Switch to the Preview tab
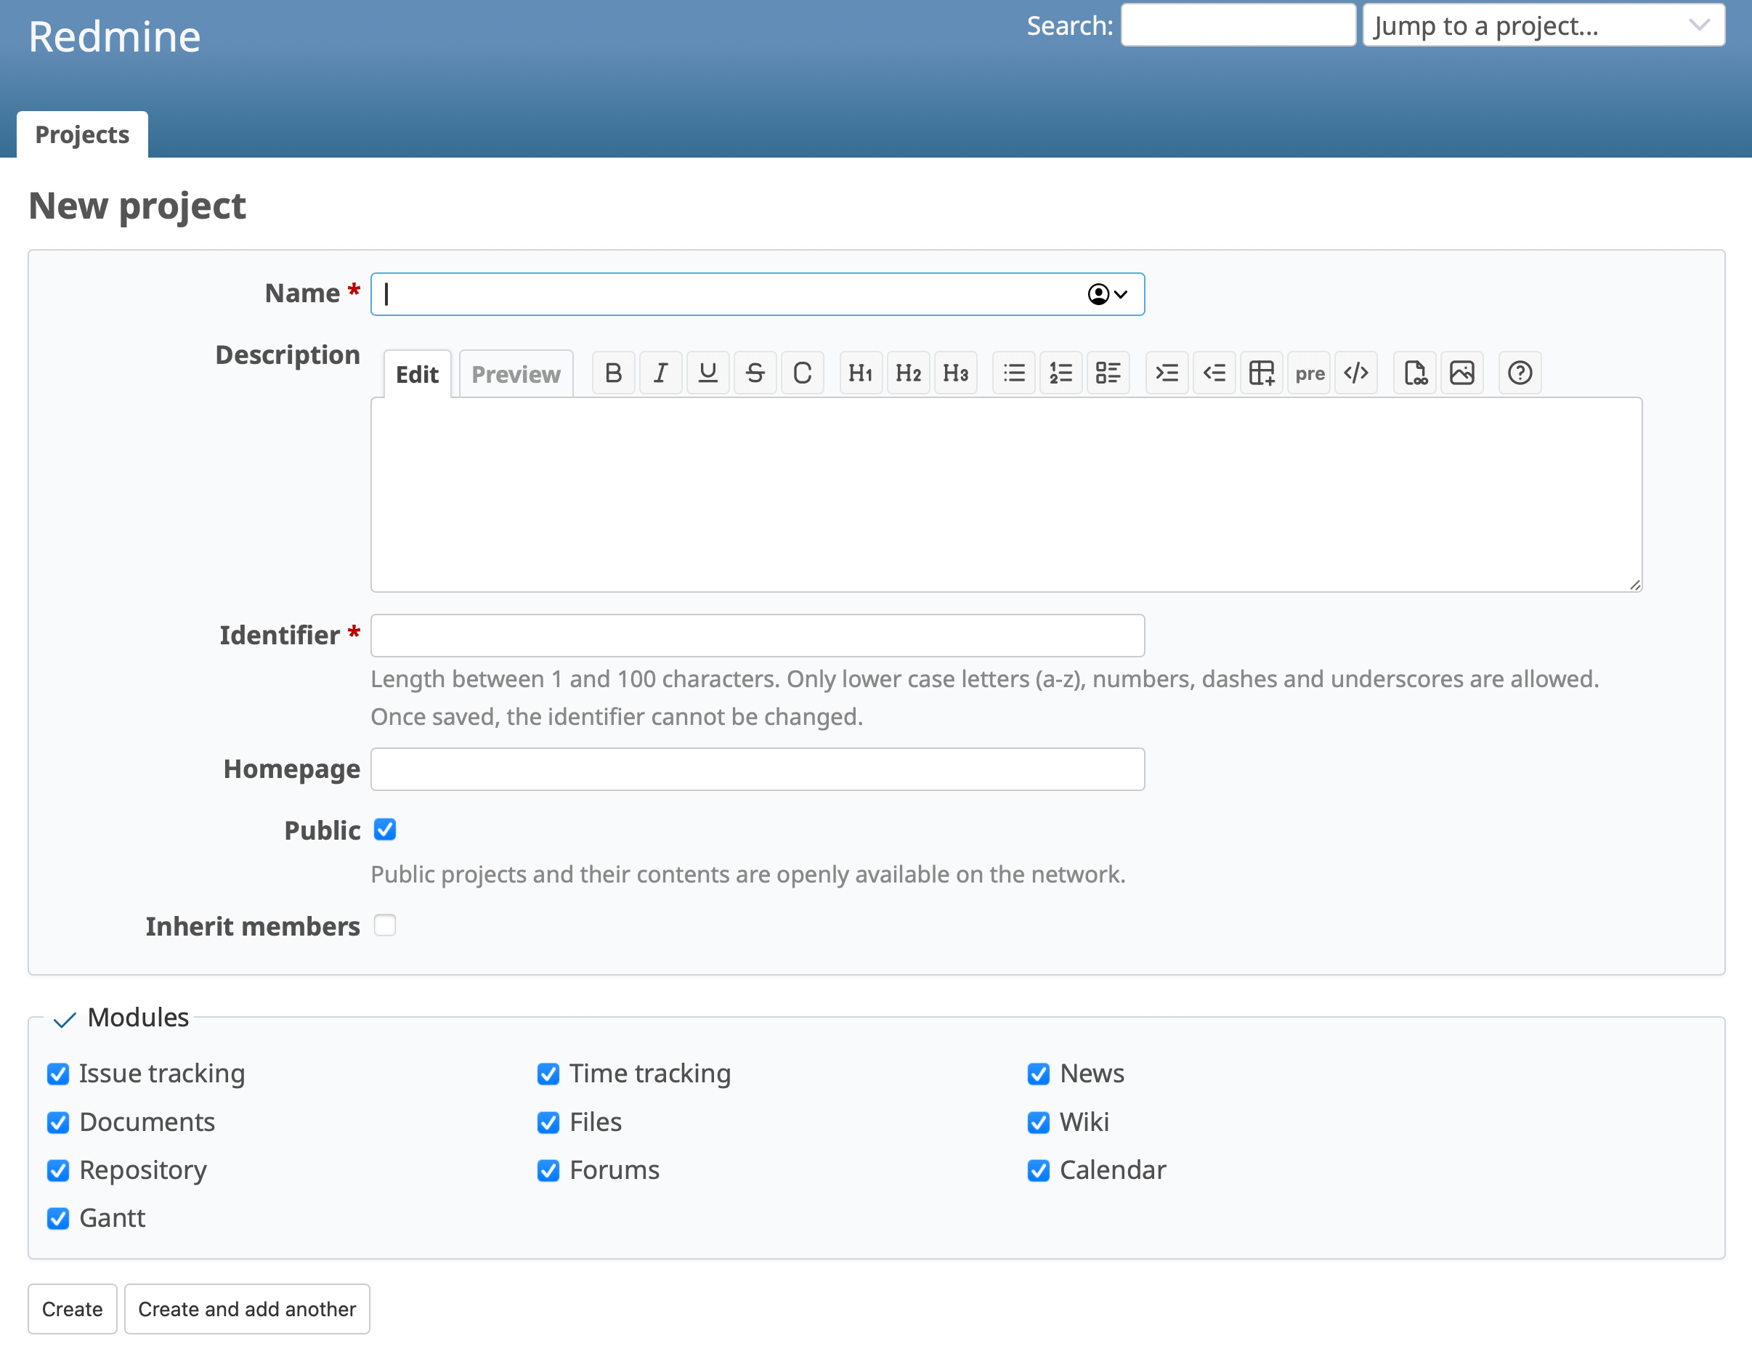 [516, 373]
